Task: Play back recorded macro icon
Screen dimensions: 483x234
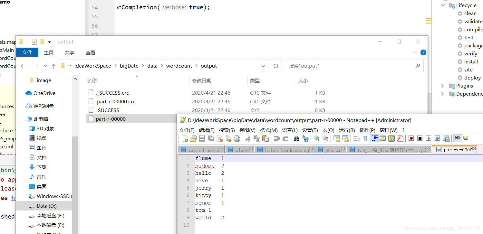Action: click(429, 138)
